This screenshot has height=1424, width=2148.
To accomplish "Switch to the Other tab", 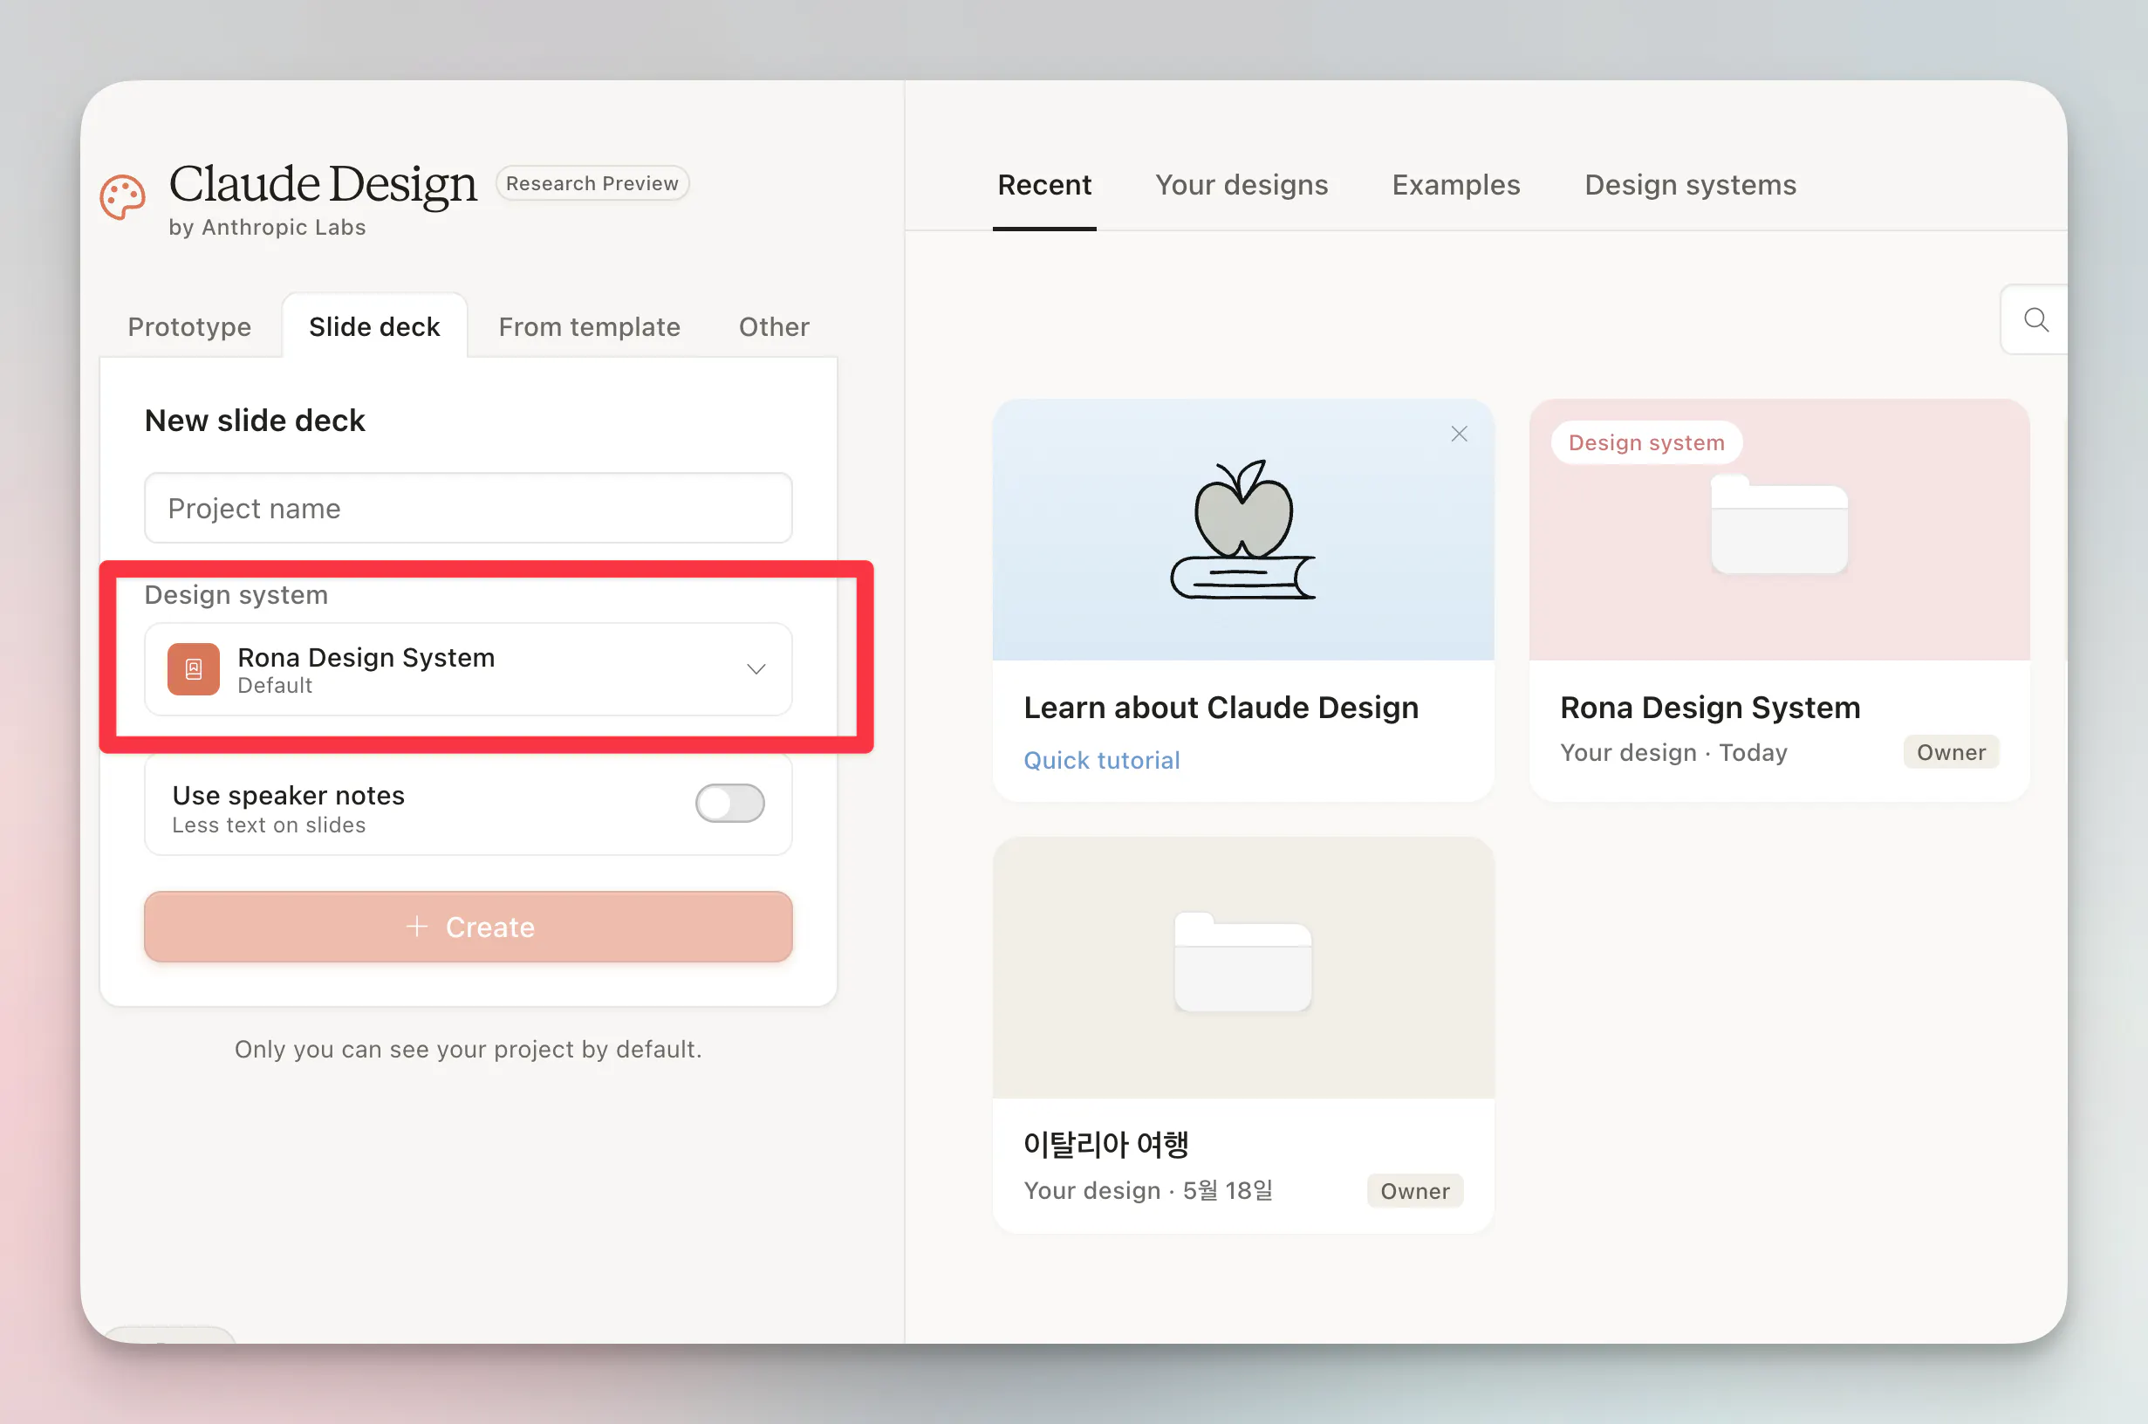I will 774,327.
